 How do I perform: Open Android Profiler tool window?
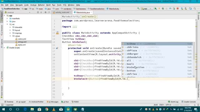click(36, 102)
